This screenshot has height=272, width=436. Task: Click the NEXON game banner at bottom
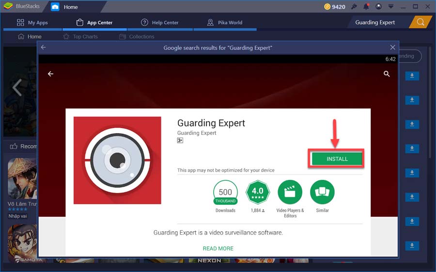209,260
